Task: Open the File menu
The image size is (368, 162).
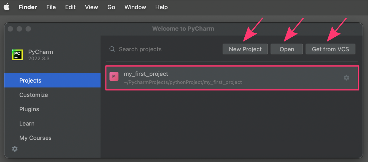Action: tap(51, 7)
